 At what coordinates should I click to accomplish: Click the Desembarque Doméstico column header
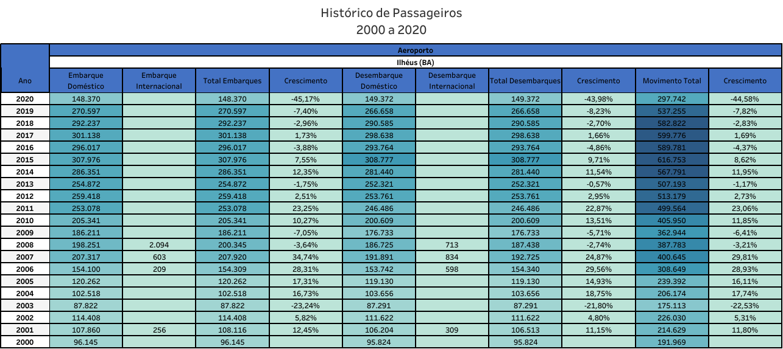click(x=379, y=80)
